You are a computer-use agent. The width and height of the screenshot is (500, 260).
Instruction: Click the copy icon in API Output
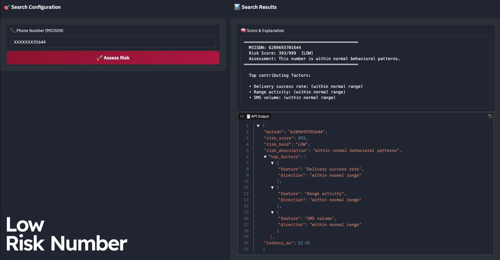(490, 116)
